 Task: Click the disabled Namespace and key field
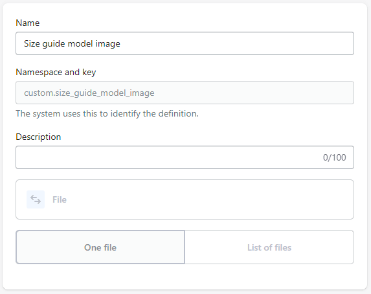185,93
